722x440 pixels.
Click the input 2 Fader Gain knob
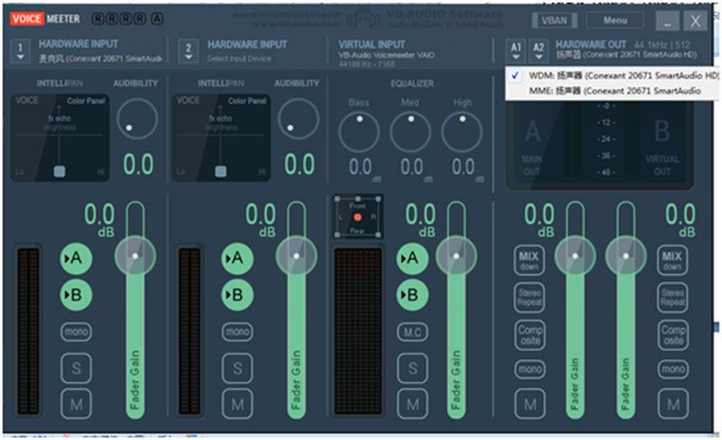297,256
